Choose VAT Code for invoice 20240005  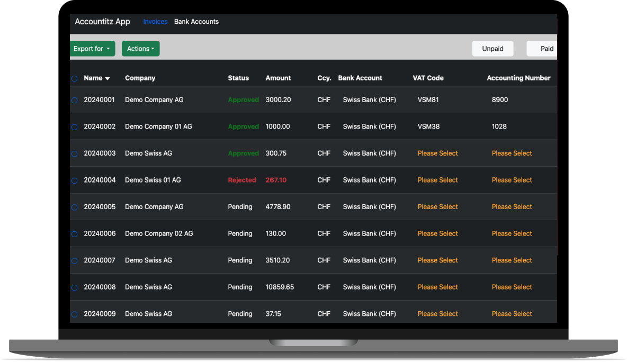tap(437, 207)
